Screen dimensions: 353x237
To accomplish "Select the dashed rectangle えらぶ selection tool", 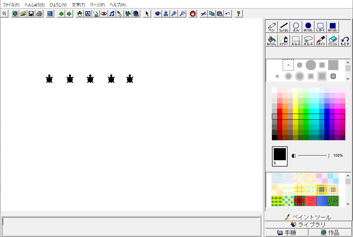I will (x=296, y=40).
